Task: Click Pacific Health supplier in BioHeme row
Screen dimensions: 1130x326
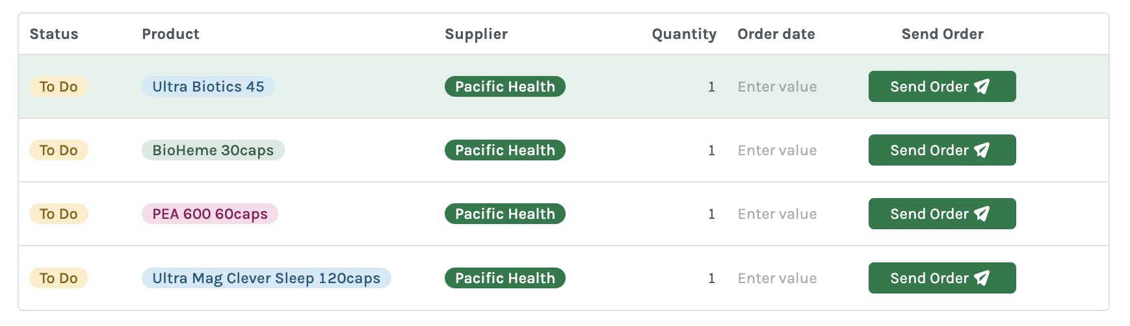Action: pyautogui.click(x=505, y=150)
